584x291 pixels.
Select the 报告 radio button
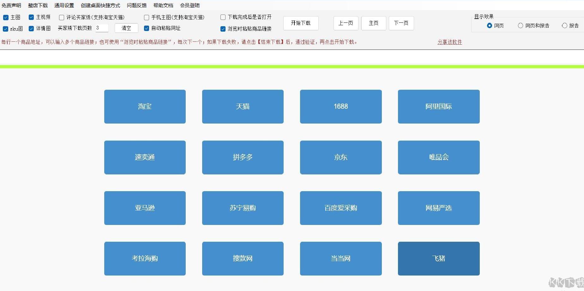564,26
